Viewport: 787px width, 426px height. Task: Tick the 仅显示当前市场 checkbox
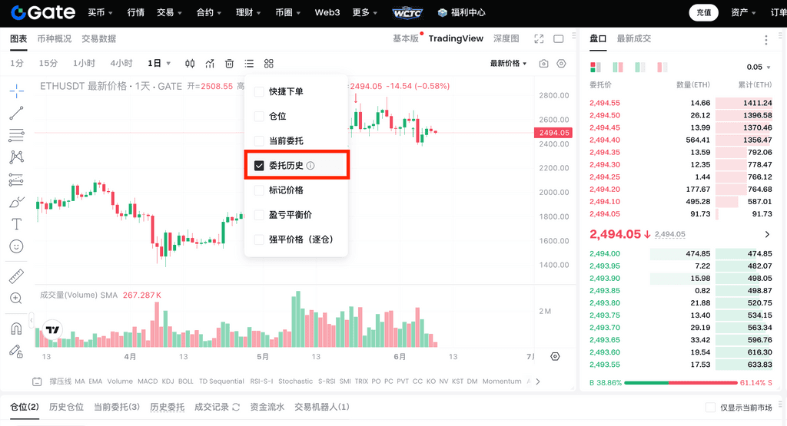pos(710,408)
